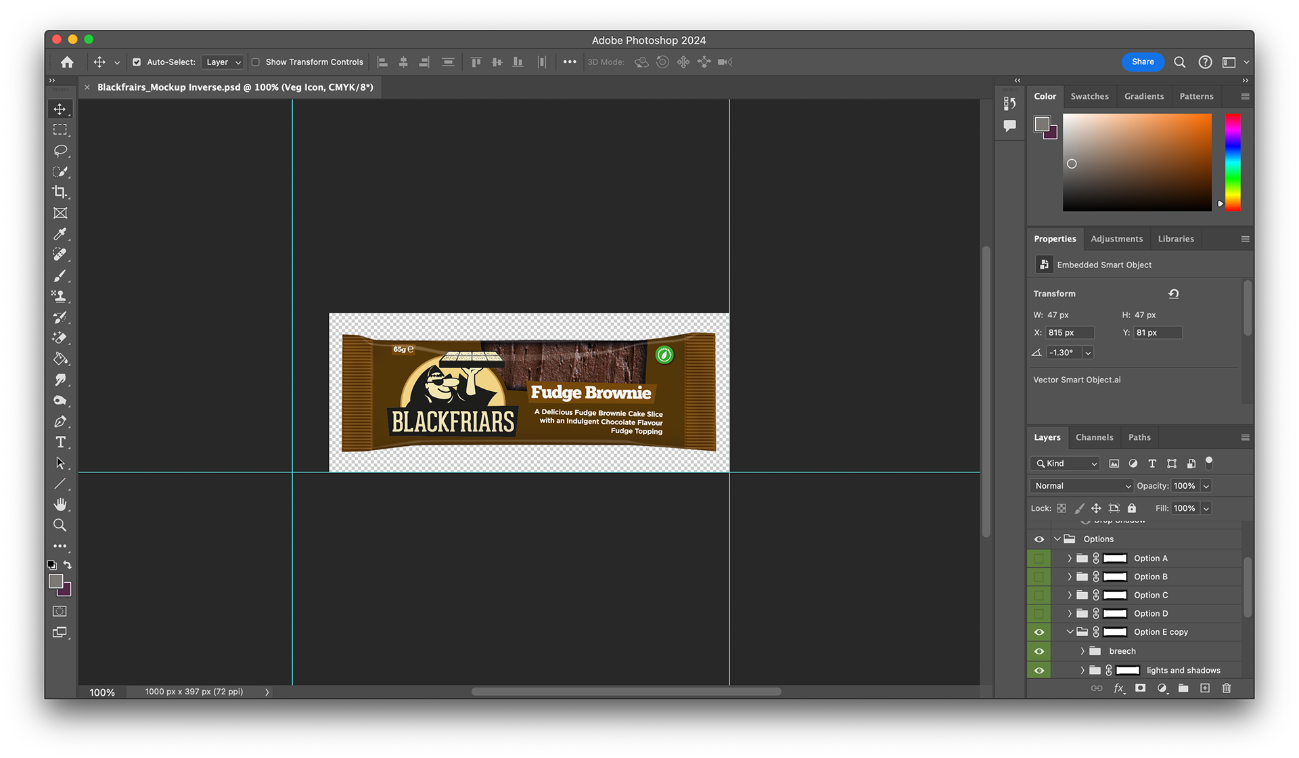
Task: Create a new layer group
Action: pyautogui.click(x=1183, y=688)
